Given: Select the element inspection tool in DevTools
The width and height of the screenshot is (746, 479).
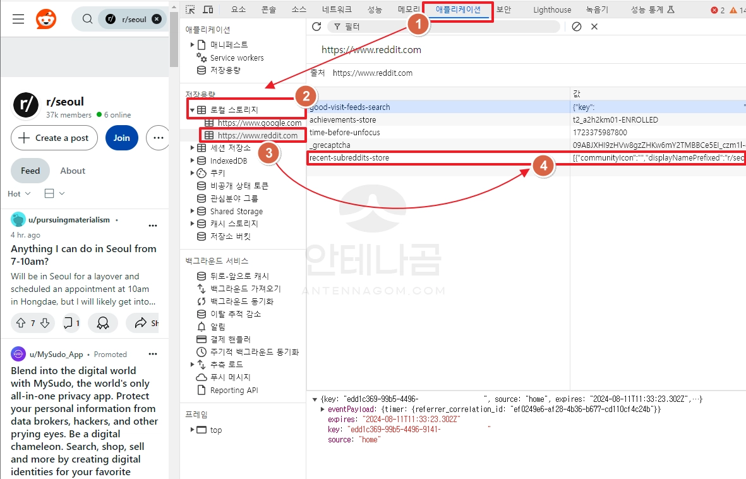Looking at the screenshot, I should pyautogui.click(x=189, y=9).
